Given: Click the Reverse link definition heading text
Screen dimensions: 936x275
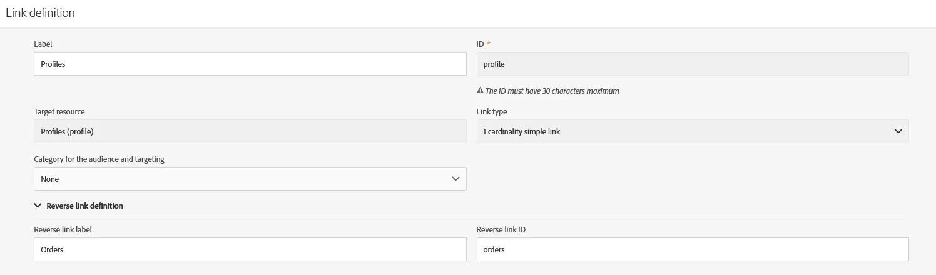Looking at the screenshot, I should pos(84,206).
